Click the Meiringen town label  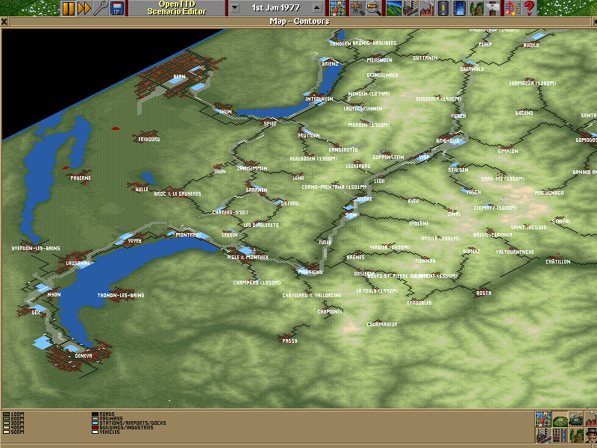[x=379, y=60]
